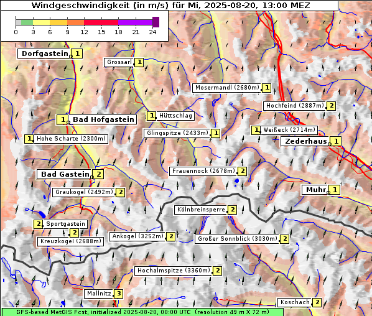Select the Kölnbreinsperre wind value badge

(233, 210)
